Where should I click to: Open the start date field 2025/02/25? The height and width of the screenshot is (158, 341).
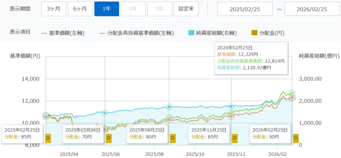pos(245,9)
